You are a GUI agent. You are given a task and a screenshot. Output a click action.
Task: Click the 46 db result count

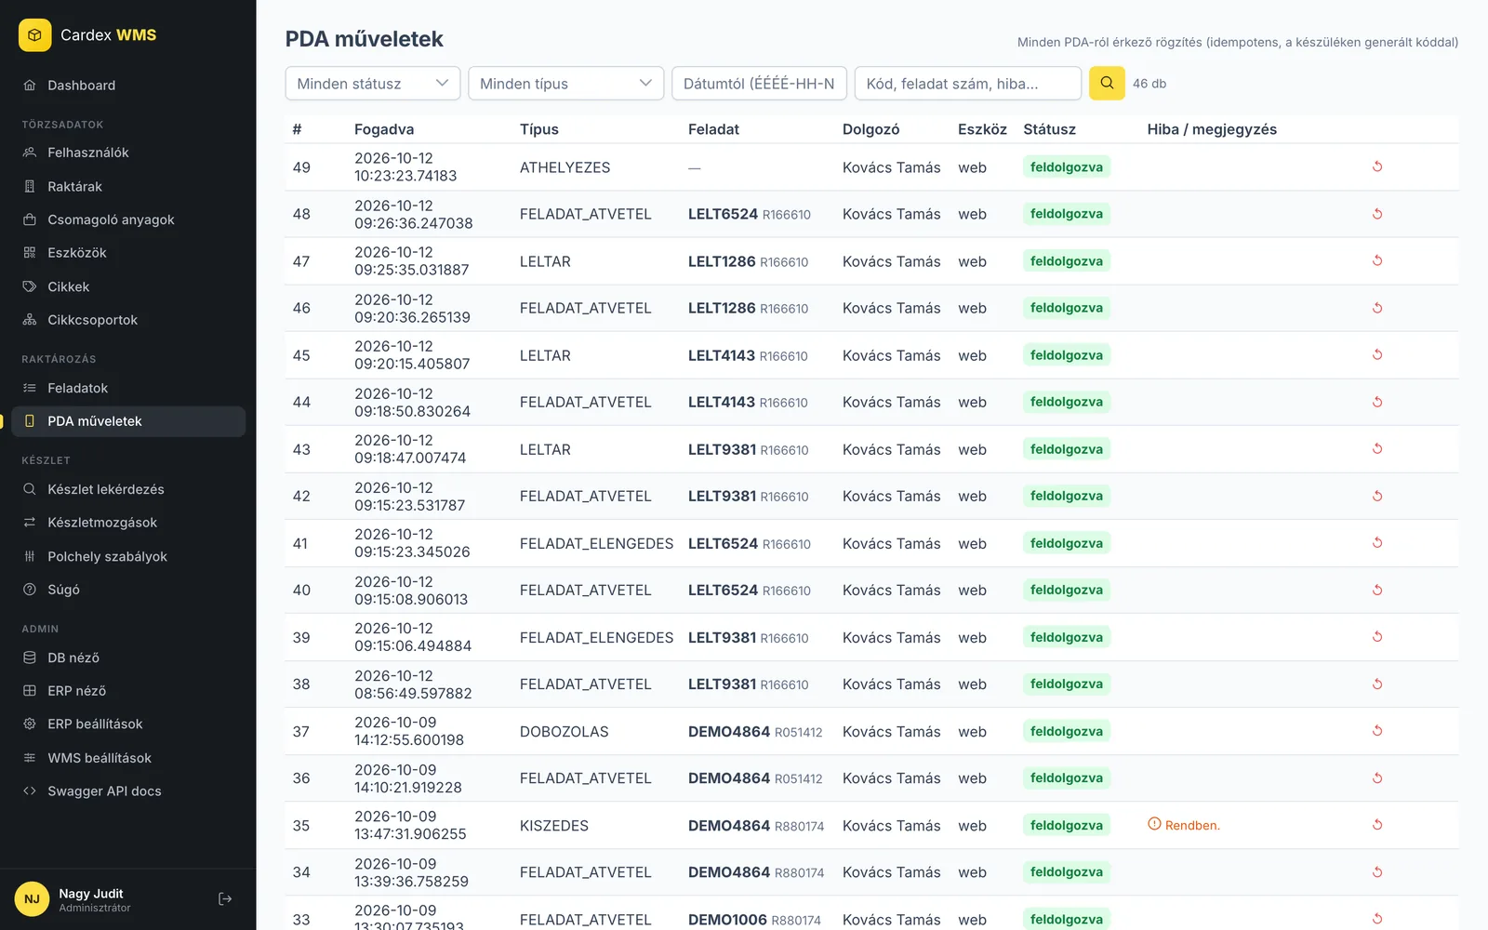point(1149,83)
